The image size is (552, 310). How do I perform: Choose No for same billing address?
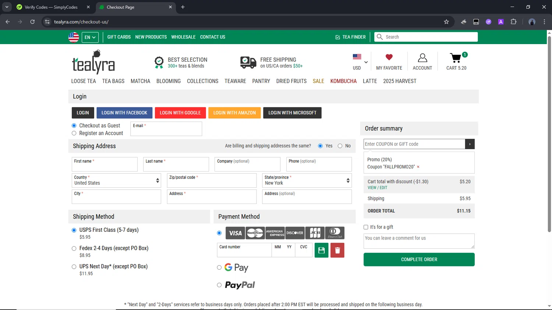(x=340, y=146)
